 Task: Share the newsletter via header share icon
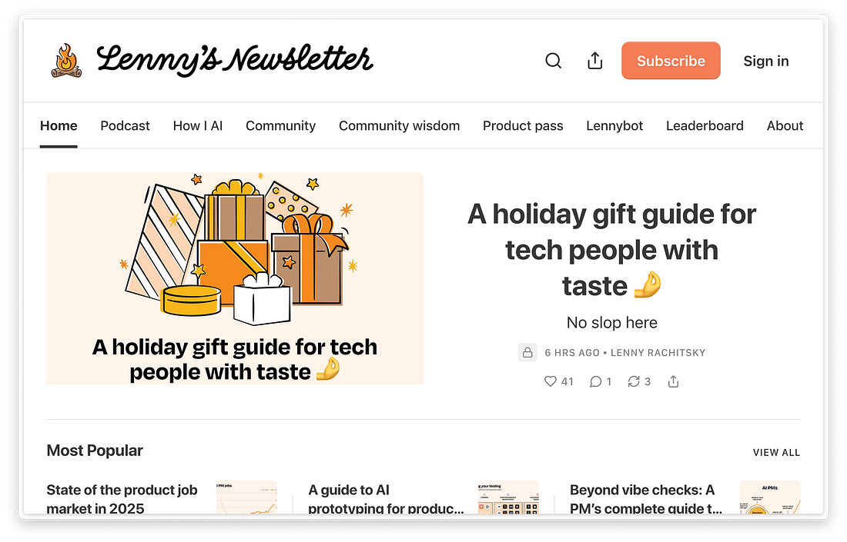[x=594, y=61]
